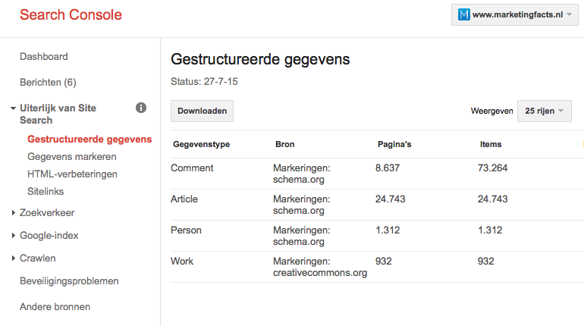Open the Comment data type row

[x=193, y=168]
